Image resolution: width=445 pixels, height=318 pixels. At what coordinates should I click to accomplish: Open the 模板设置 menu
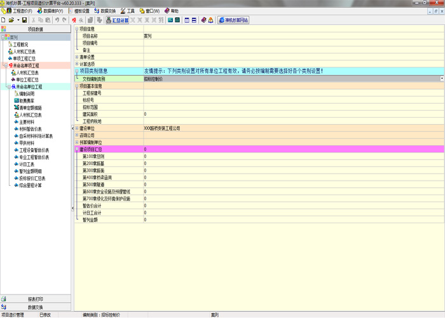click(x=79, y=11)
